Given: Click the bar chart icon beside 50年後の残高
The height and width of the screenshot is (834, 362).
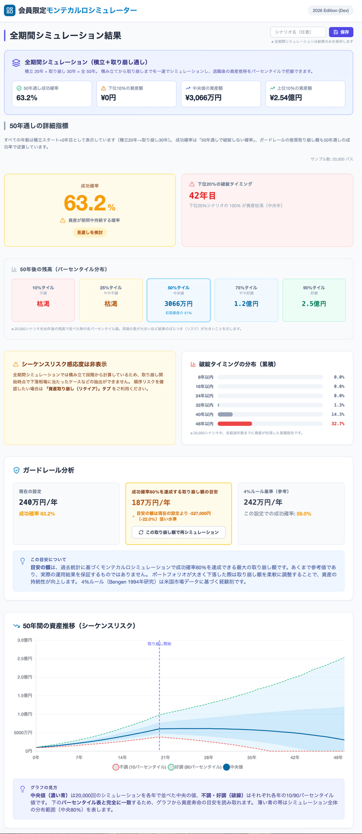Looking at the screenshot, I should [14, 269].
